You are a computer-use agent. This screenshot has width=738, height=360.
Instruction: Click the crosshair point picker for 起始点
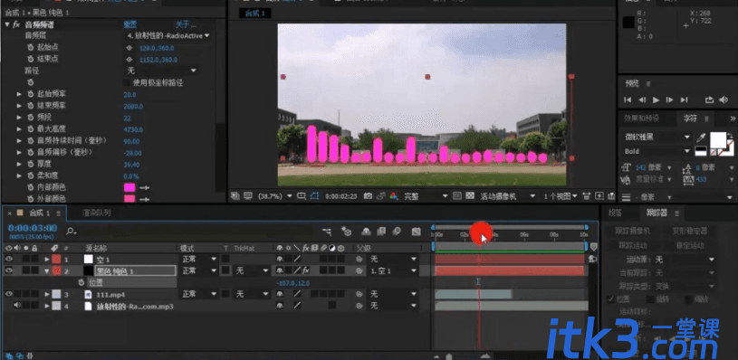tap(129, 48)
